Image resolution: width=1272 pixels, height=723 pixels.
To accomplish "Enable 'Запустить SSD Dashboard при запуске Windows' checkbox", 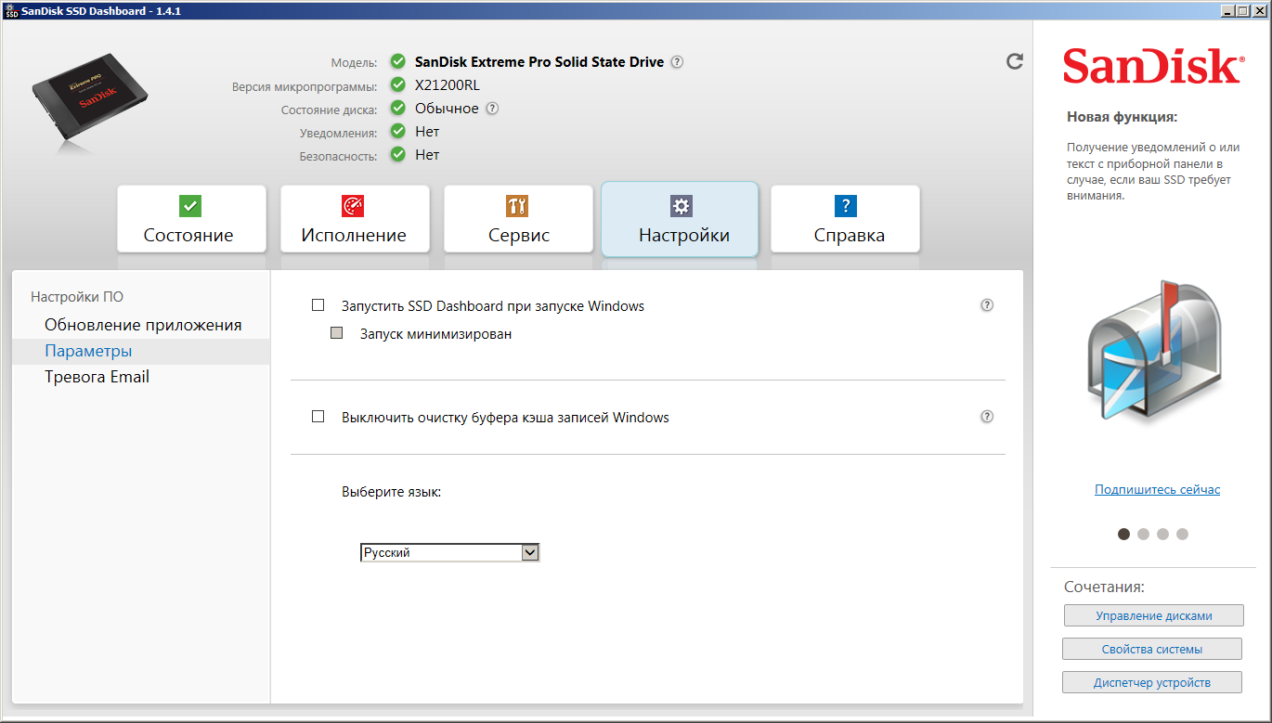I will tap(318, 305).
